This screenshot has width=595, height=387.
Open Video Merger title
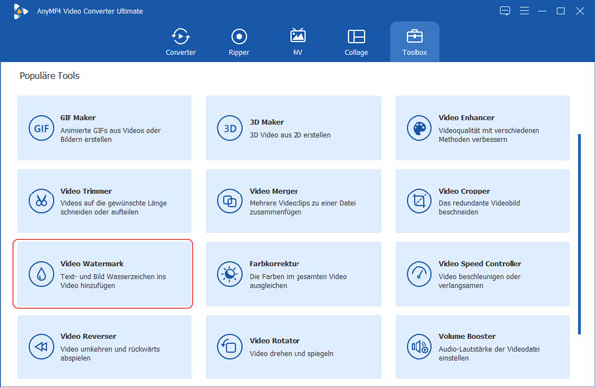coord(274,191)
